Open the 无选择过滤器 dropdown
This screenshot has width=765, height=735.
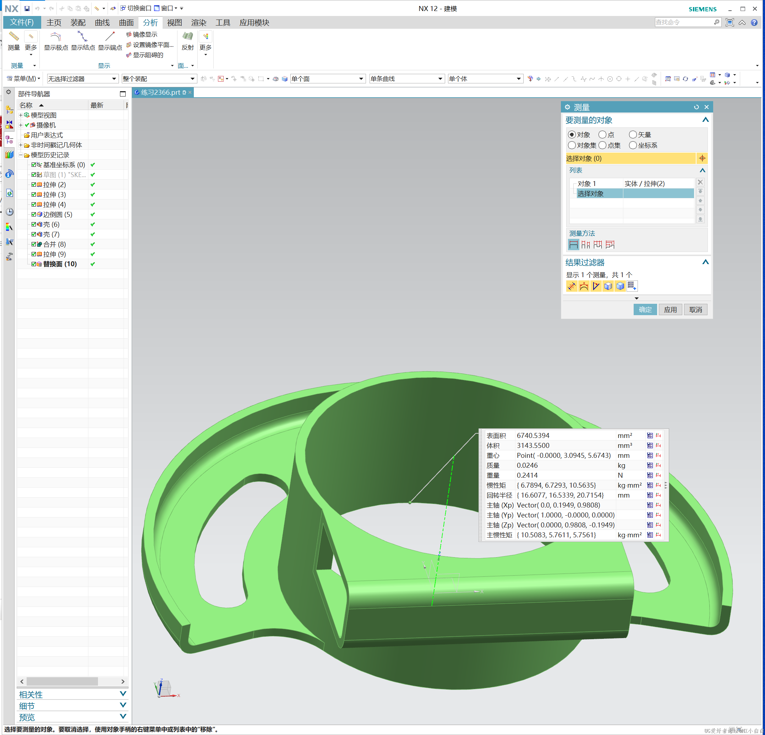point(82,79)
